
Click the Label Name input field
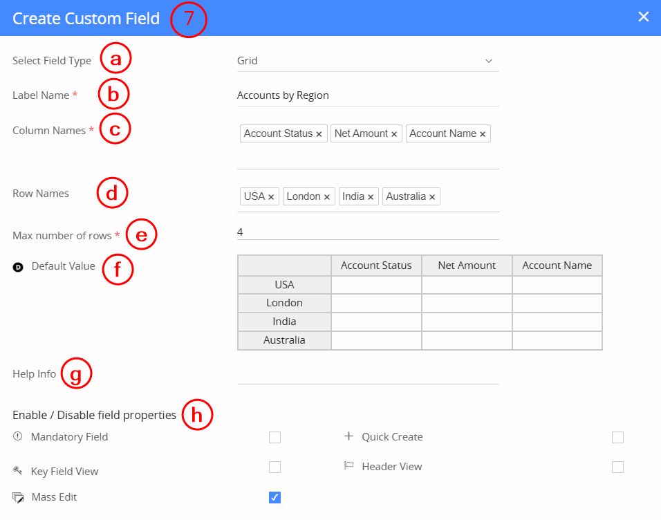(x=367, y=95)
